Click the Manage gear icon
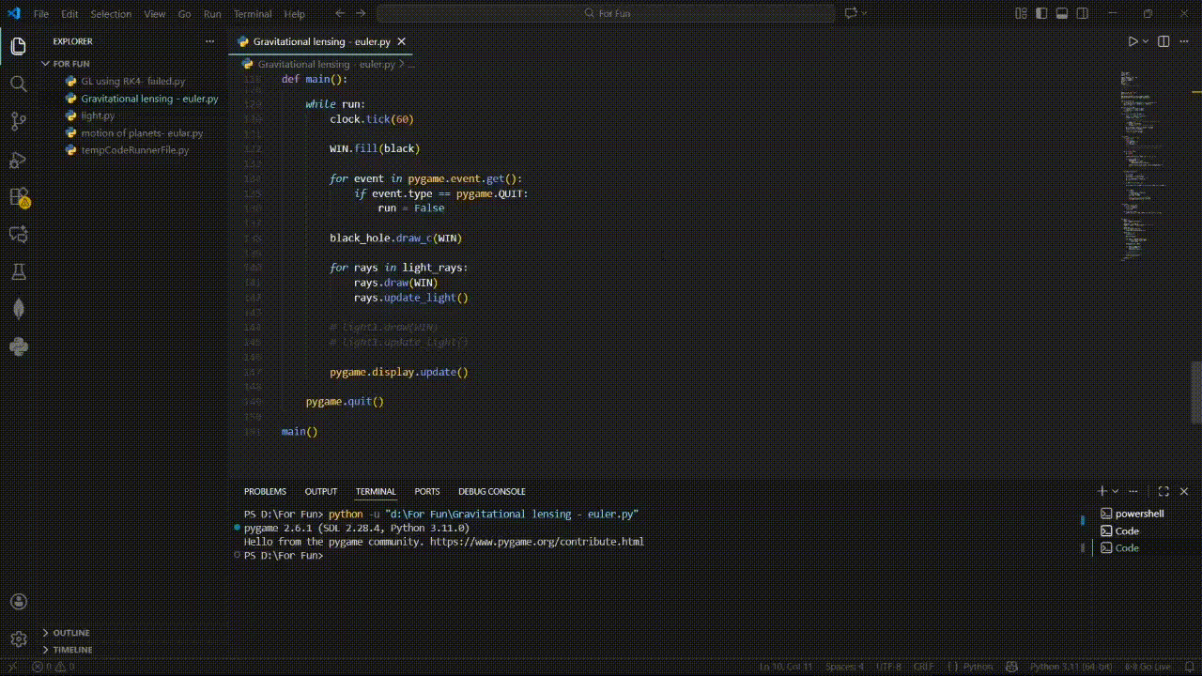This screenshot has width=1202, height=676. point(18,639)
